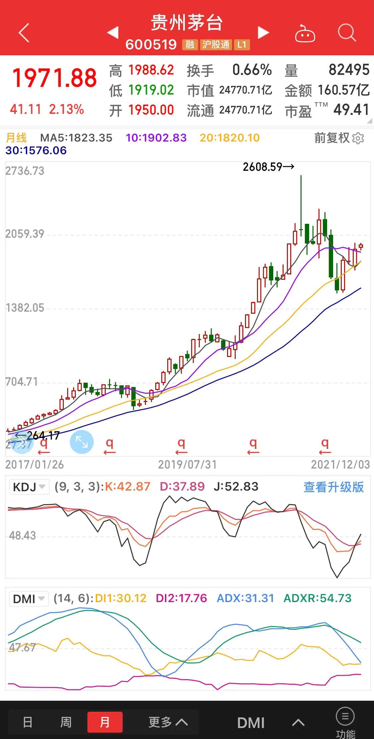Go to the next stock using right triangle
This screenshot has width=374, height=739.
pyautogui.click(x=263, y=32)
